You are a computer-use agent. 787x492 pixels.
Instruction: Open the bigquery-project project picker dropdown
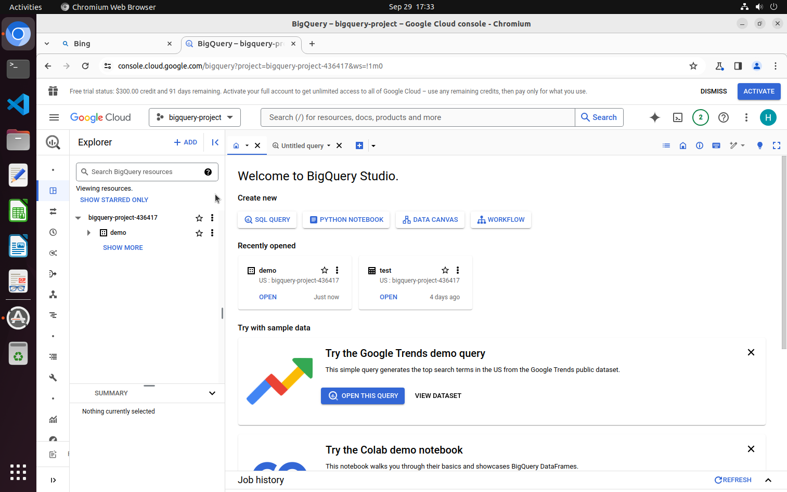(195, 117)
